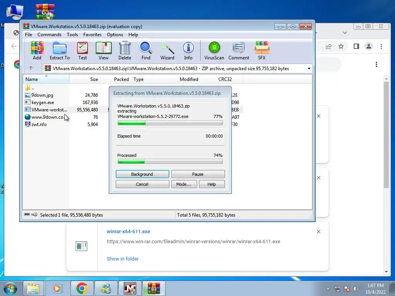Click the Extract To toolbar icon
The image size is (395, 296).
point(60,50)
